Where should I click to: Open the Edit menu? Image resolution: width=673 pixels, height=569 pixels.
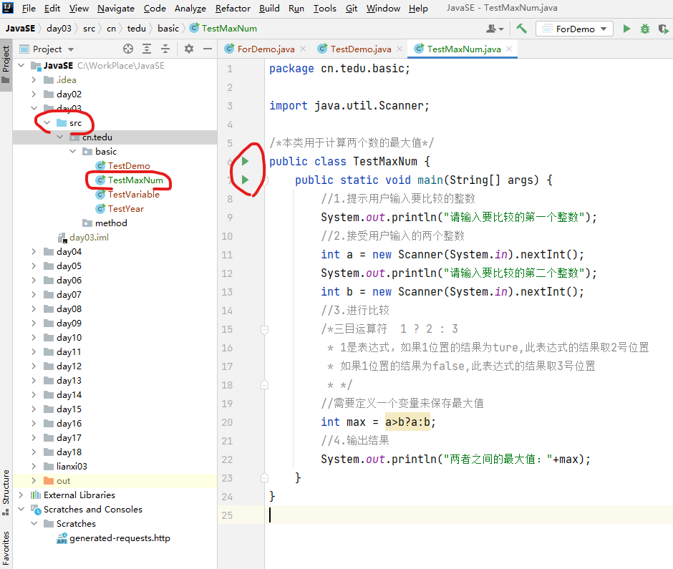[52, 8]
